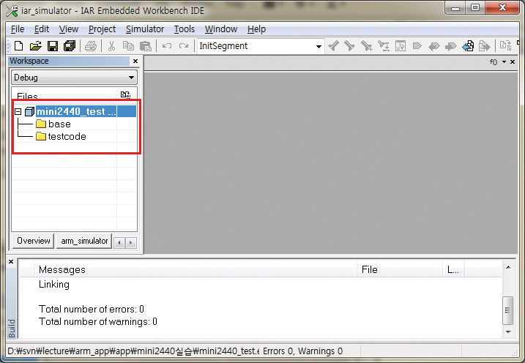Click the workspace column header icon beside Files
The image size is (525, 363).
125,94
